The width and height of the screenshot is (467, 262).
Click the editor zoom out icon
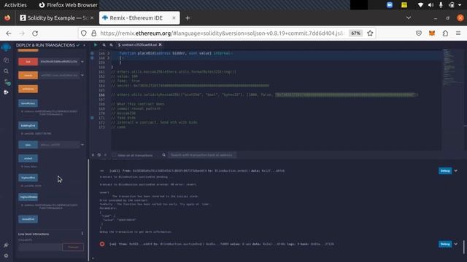point(104,45)
